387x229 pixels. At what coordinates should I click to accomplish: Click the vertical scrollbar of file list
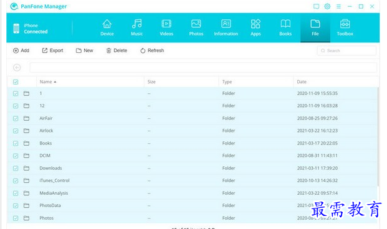pos(378,137)
